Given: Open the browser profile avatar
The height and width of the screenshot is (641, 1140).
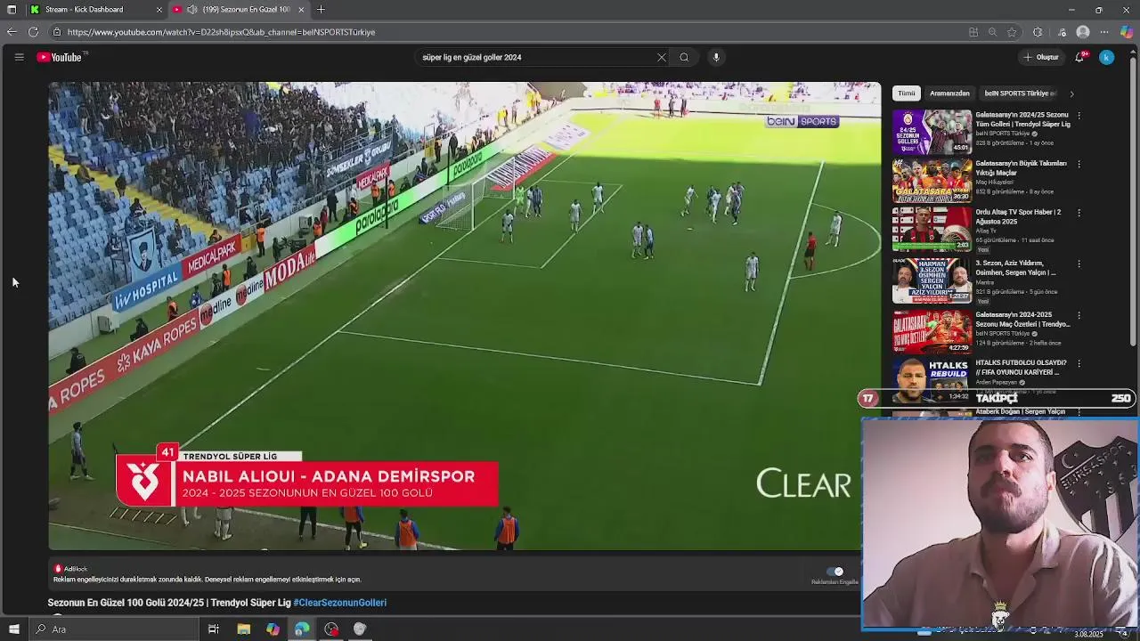Looking at the screenshot, I should tap(1083, 32).
